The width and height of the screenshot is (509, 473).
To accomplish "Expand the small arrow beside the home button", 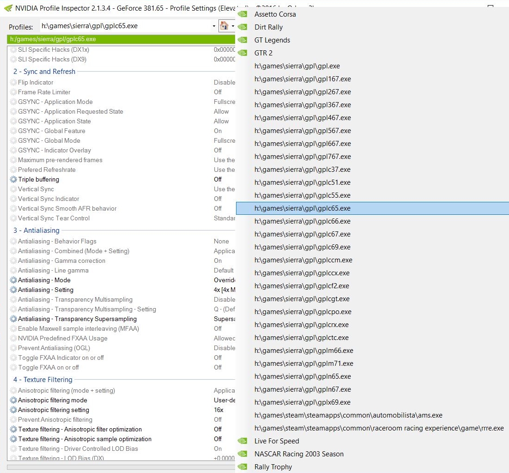I will click(x=233, y=26).
